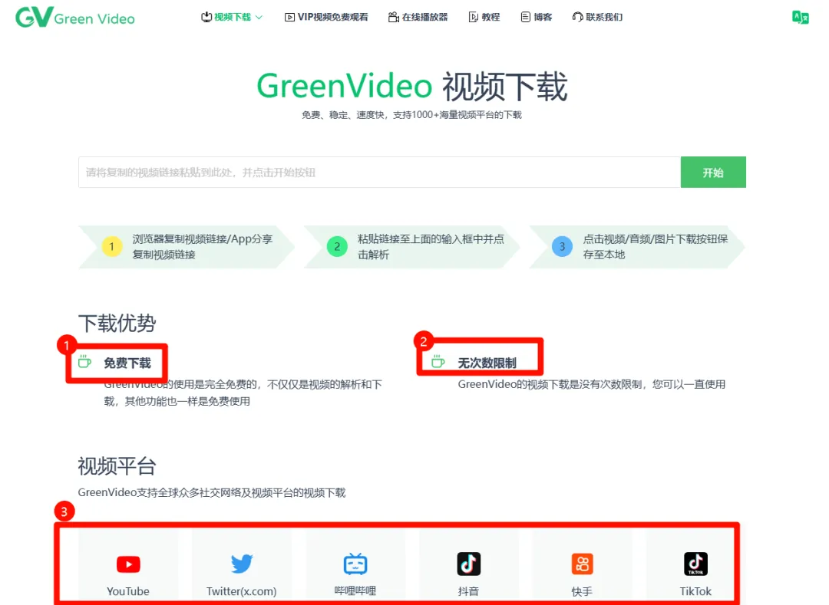829x605 pixels.
Task: Click the 视频平台 section heading
Action: click(x=117, y=467)
